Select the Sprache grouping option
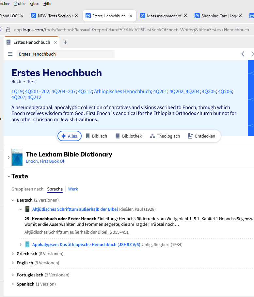Image resolution: width=254 pixels, height=297 pixels. click(55, 189)
